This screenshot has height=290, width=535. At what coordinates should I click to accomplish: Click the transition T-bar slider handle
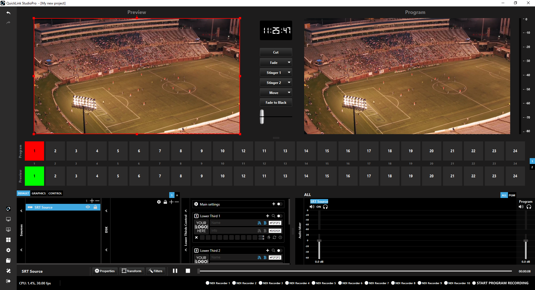tap(262, 117)
